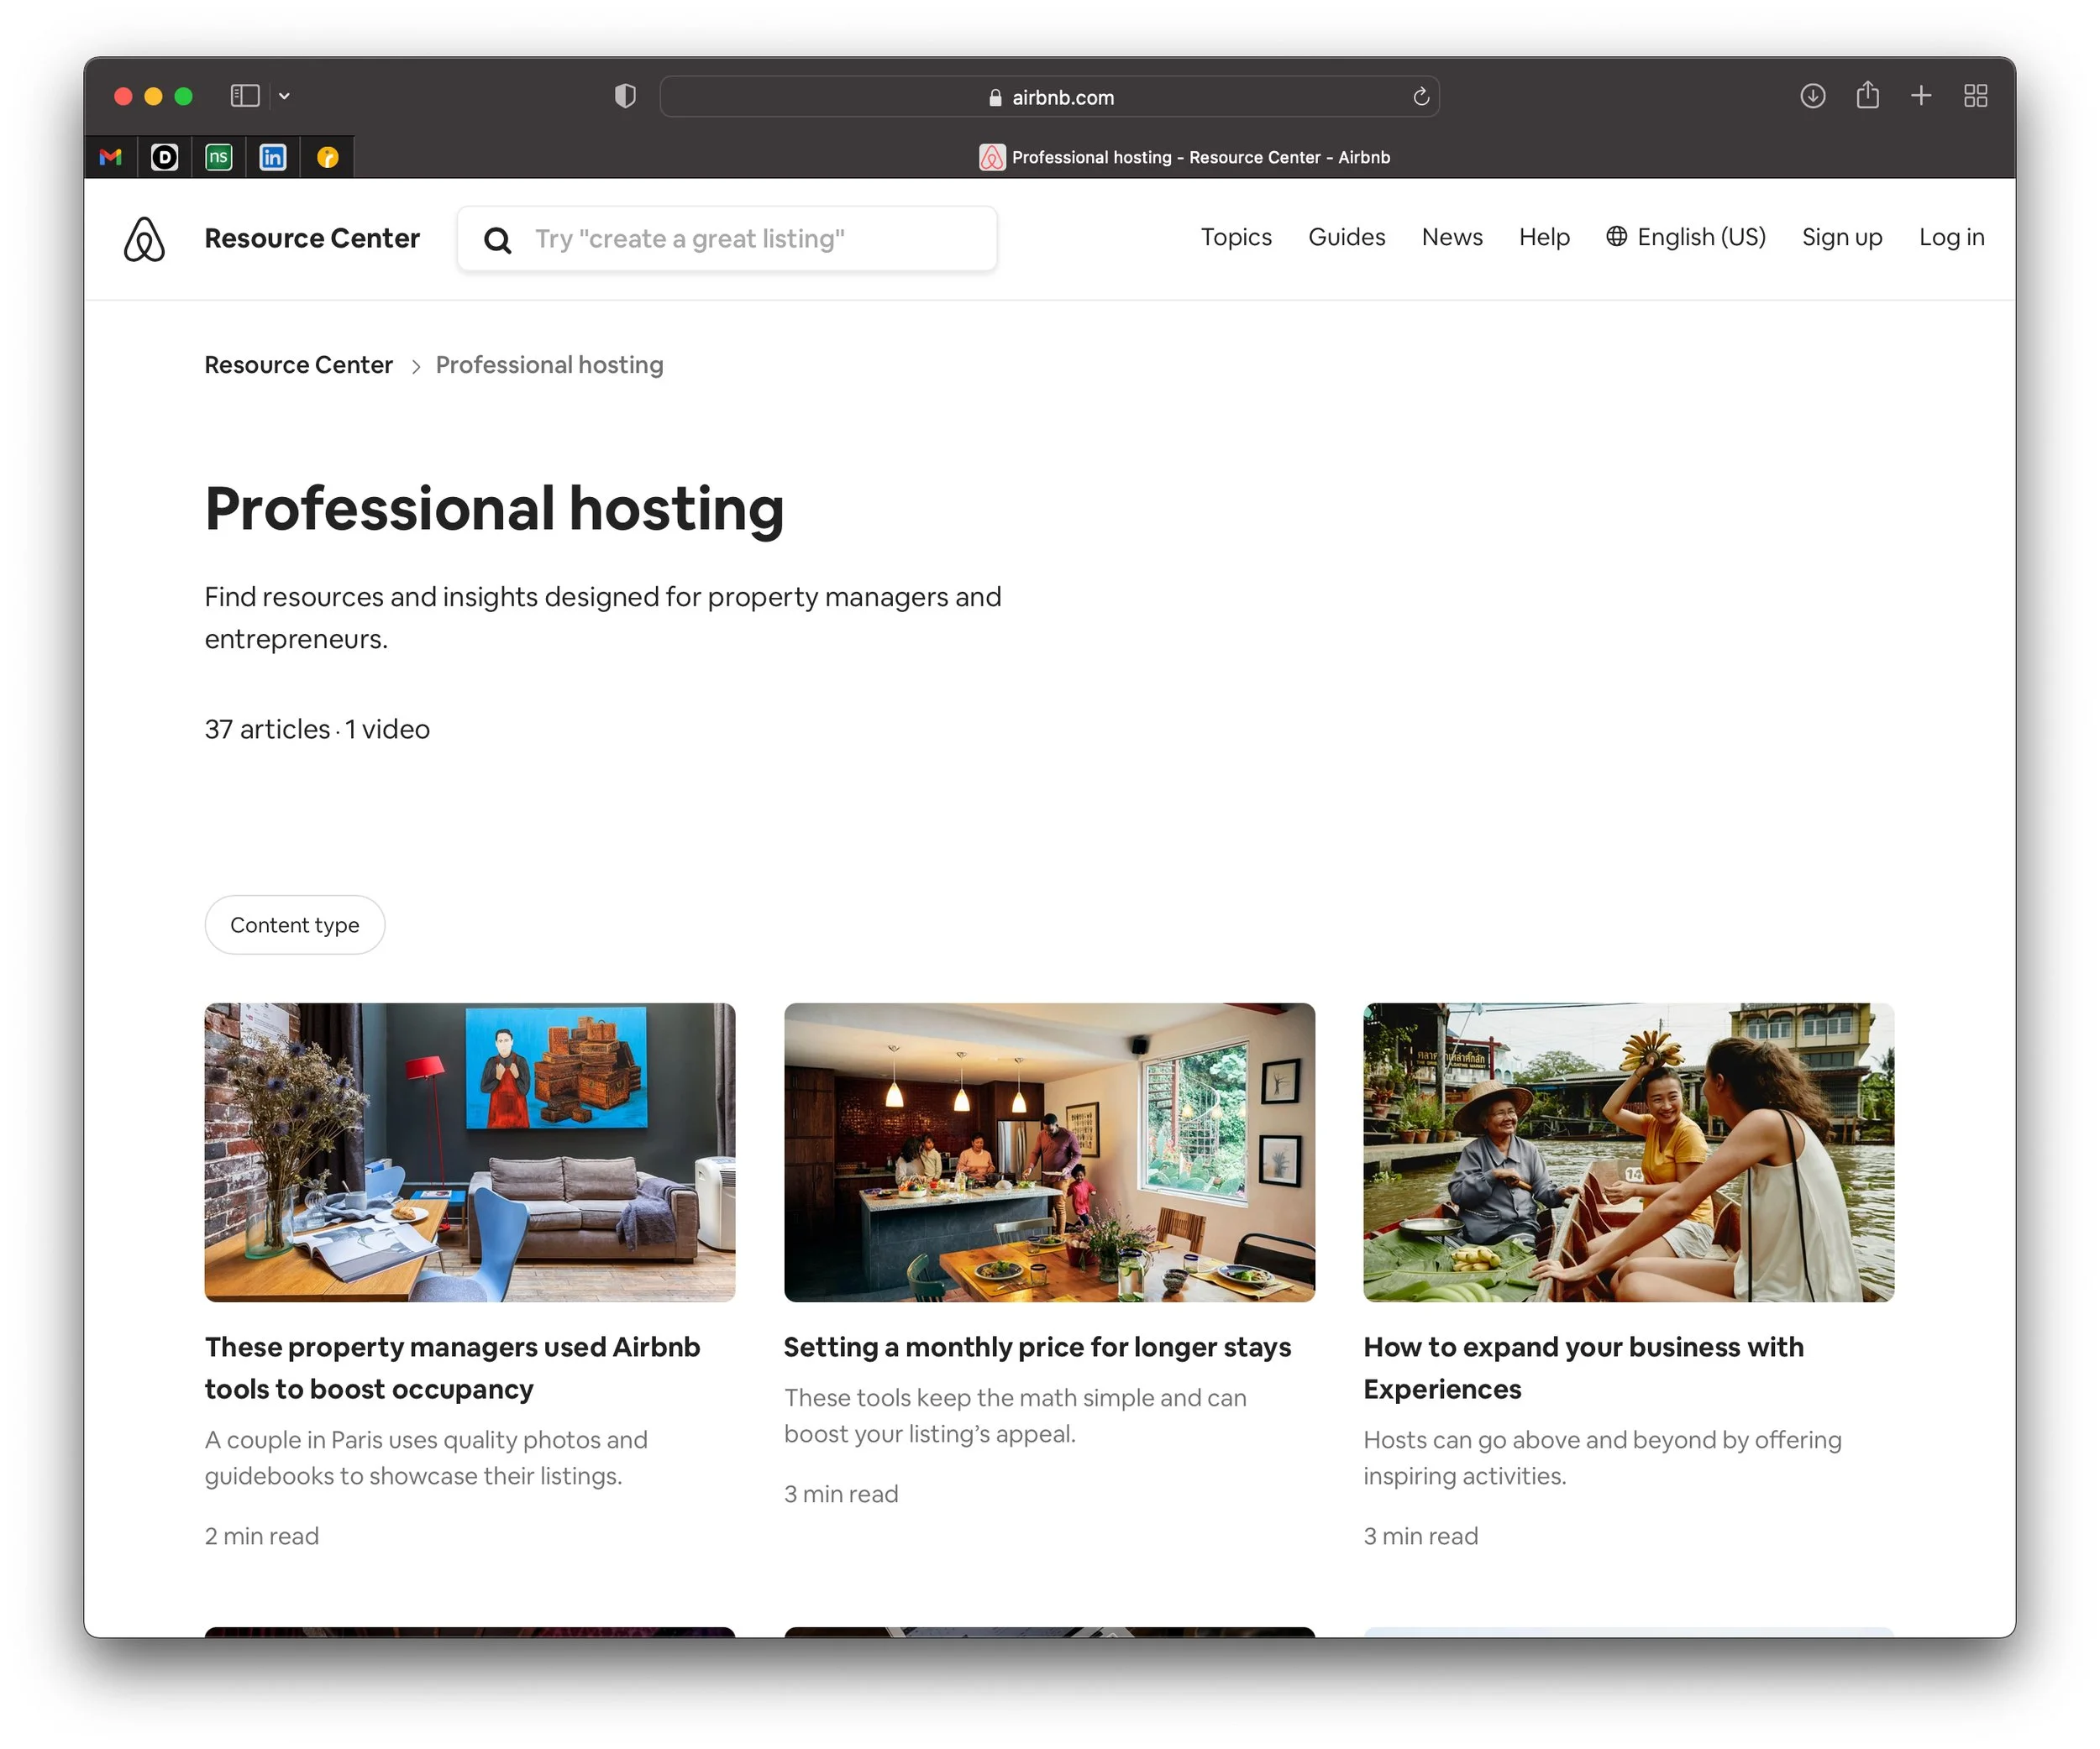Add a new tab with plus icon
The height and width of the screenshot is (1749, 2100).
(1920, 96)
